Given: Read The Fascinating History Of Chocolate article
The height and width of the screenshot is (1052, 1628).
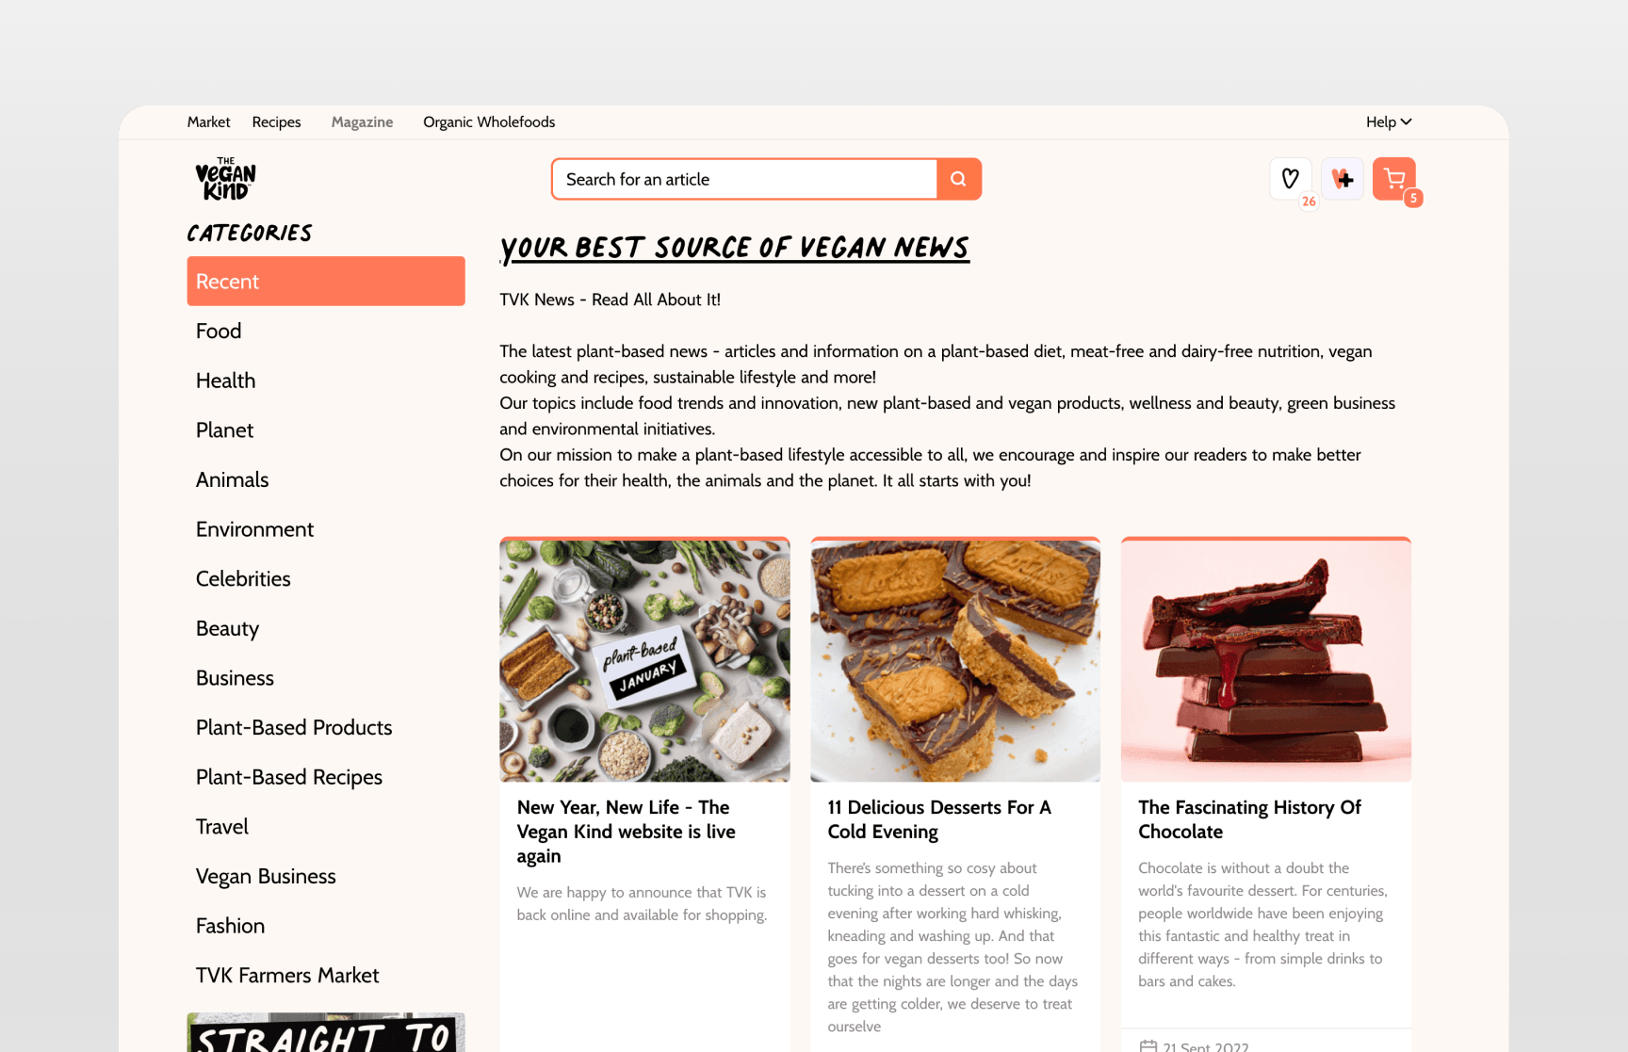Looking at the screenshot, I should pyautogui.click(x=1249, y=819).
